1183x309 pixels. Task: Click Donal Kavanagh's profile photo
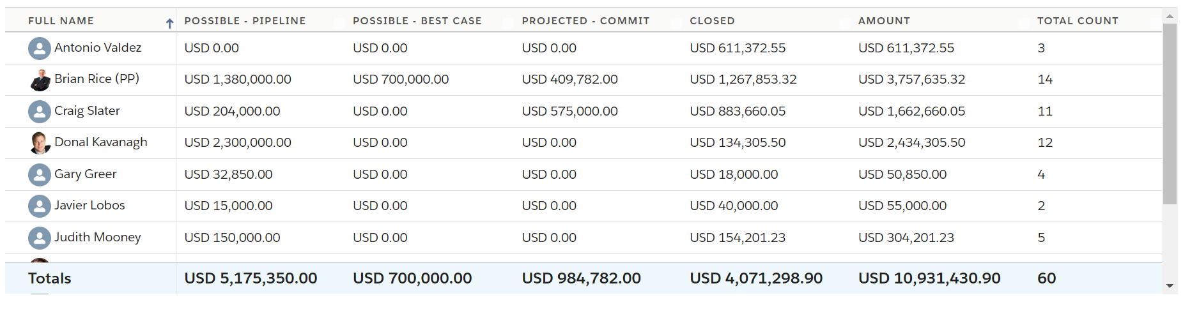tap(40, 143)
